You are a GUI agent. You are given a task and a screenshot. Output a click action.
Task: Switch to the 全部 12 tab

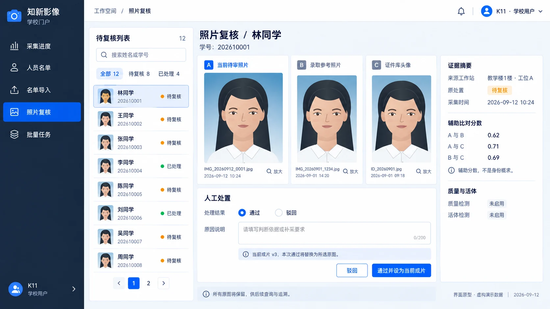click(110, 74)
